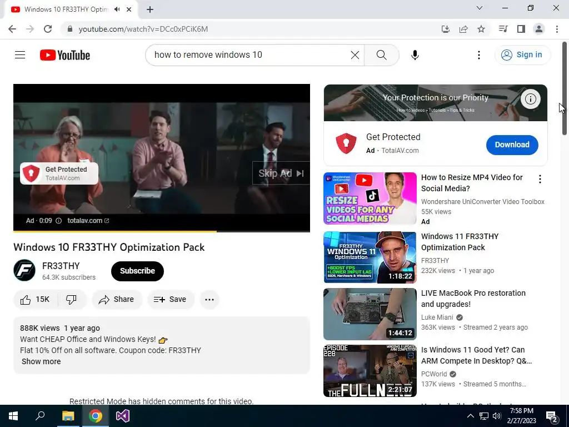Open the taskbar clock showing 7:58 PM
The width and height of the screenshot is (569, 427).
pyautogui.click(x=521, y=416)
